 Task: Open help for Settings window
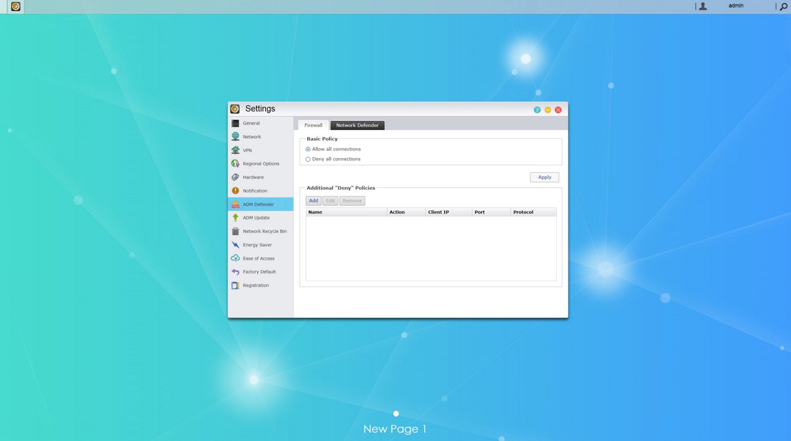tap(537, 110)
